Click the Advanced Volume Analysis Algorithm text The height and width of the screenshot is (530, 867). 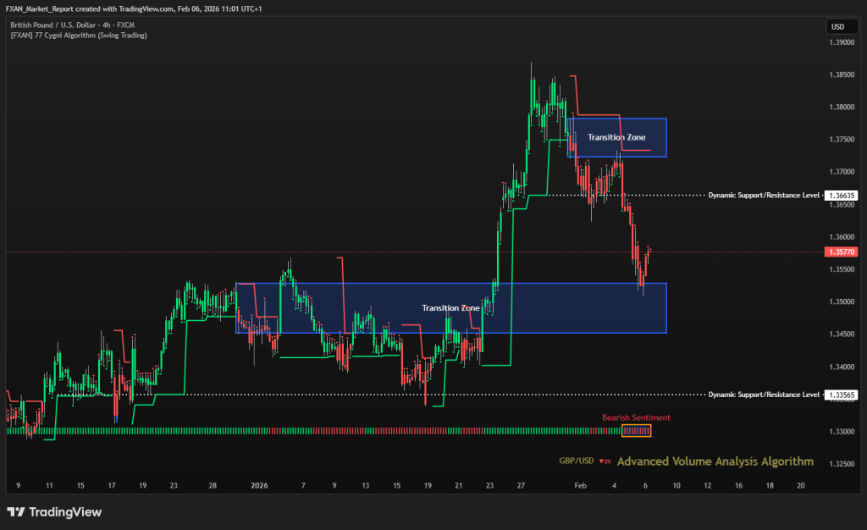pos(715,461)
